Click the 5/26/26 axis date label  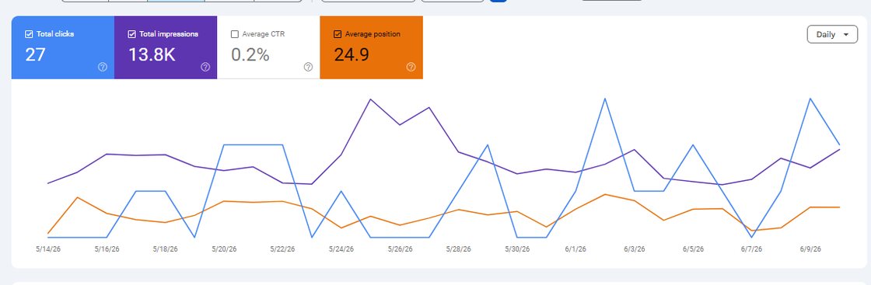pos(400,249)
